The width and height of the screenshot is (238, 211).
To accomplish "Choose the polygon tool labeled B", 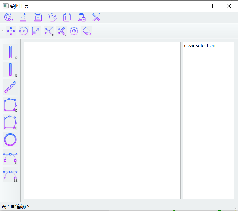I will 10,122.
